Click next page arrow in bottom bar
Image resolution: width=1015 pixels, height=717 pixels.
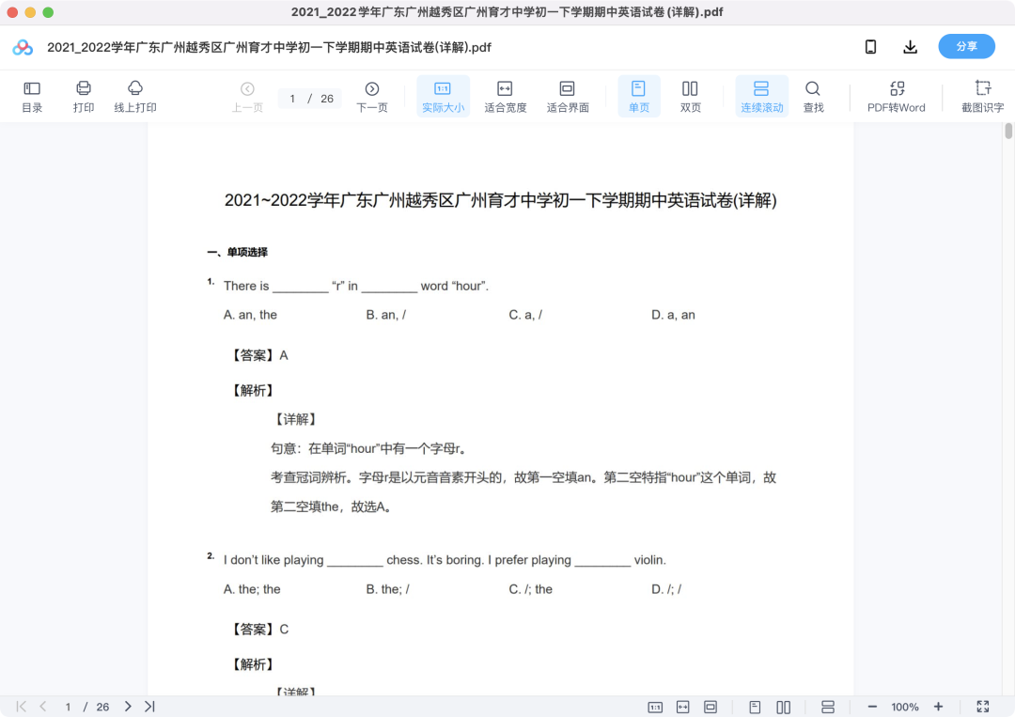coord(128,706)
